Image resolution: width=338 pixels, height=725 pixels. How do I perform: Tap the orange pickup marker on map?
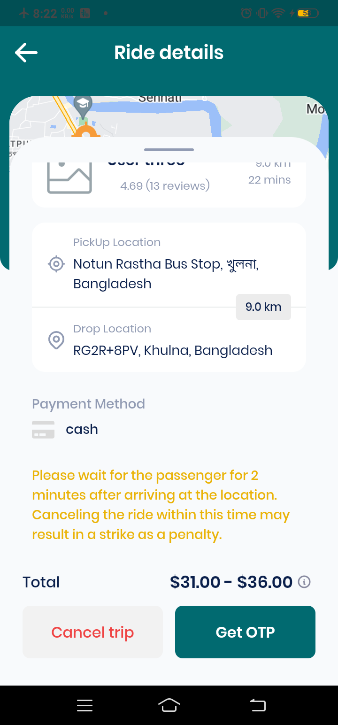coord(85,132)
